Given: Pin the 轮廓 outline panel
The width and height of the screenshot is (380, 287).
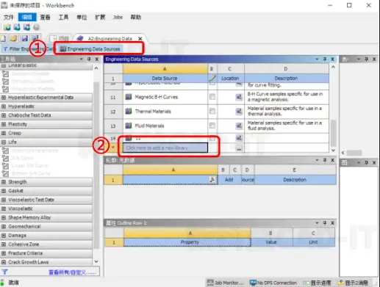Looking at the screenshot, I should point(325,160).
